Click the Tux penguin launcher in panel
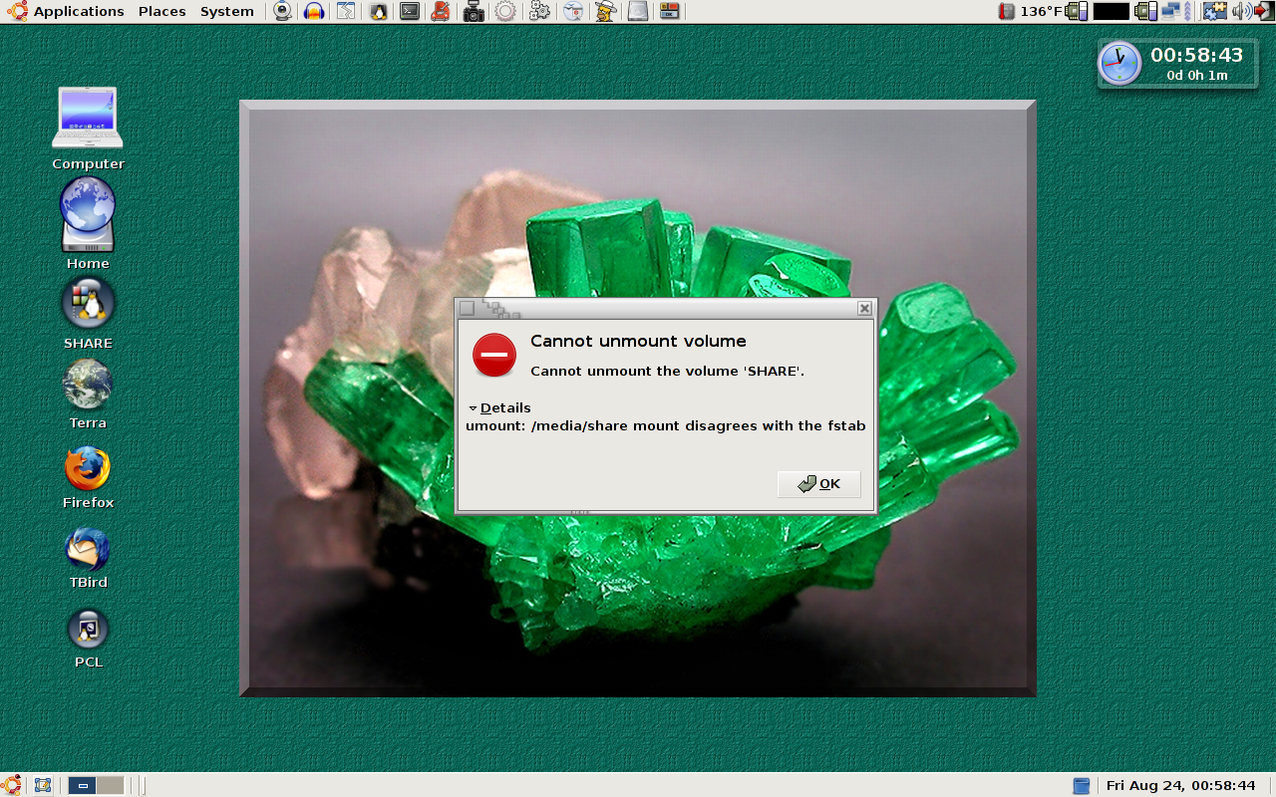Screen dimensions: 1276x797 pyautogui.click(x=378, y=11)
